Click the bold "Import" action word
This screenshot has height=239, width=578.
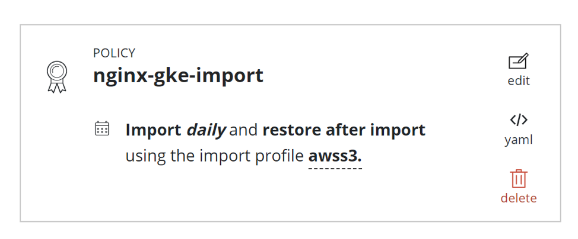click(153, 131)
